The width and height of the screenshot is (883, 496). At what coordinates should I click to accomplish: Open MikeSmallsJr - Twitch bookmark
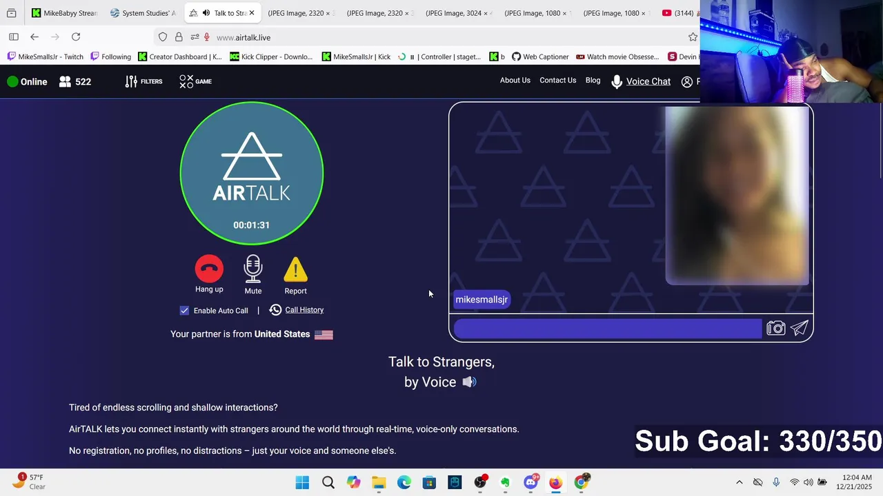45,56
